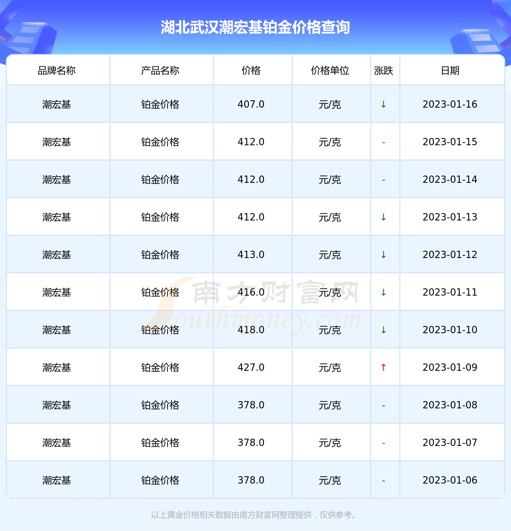Click price 427.0
511x531 pixels.
pyautogui.click(x=251, y=368)
